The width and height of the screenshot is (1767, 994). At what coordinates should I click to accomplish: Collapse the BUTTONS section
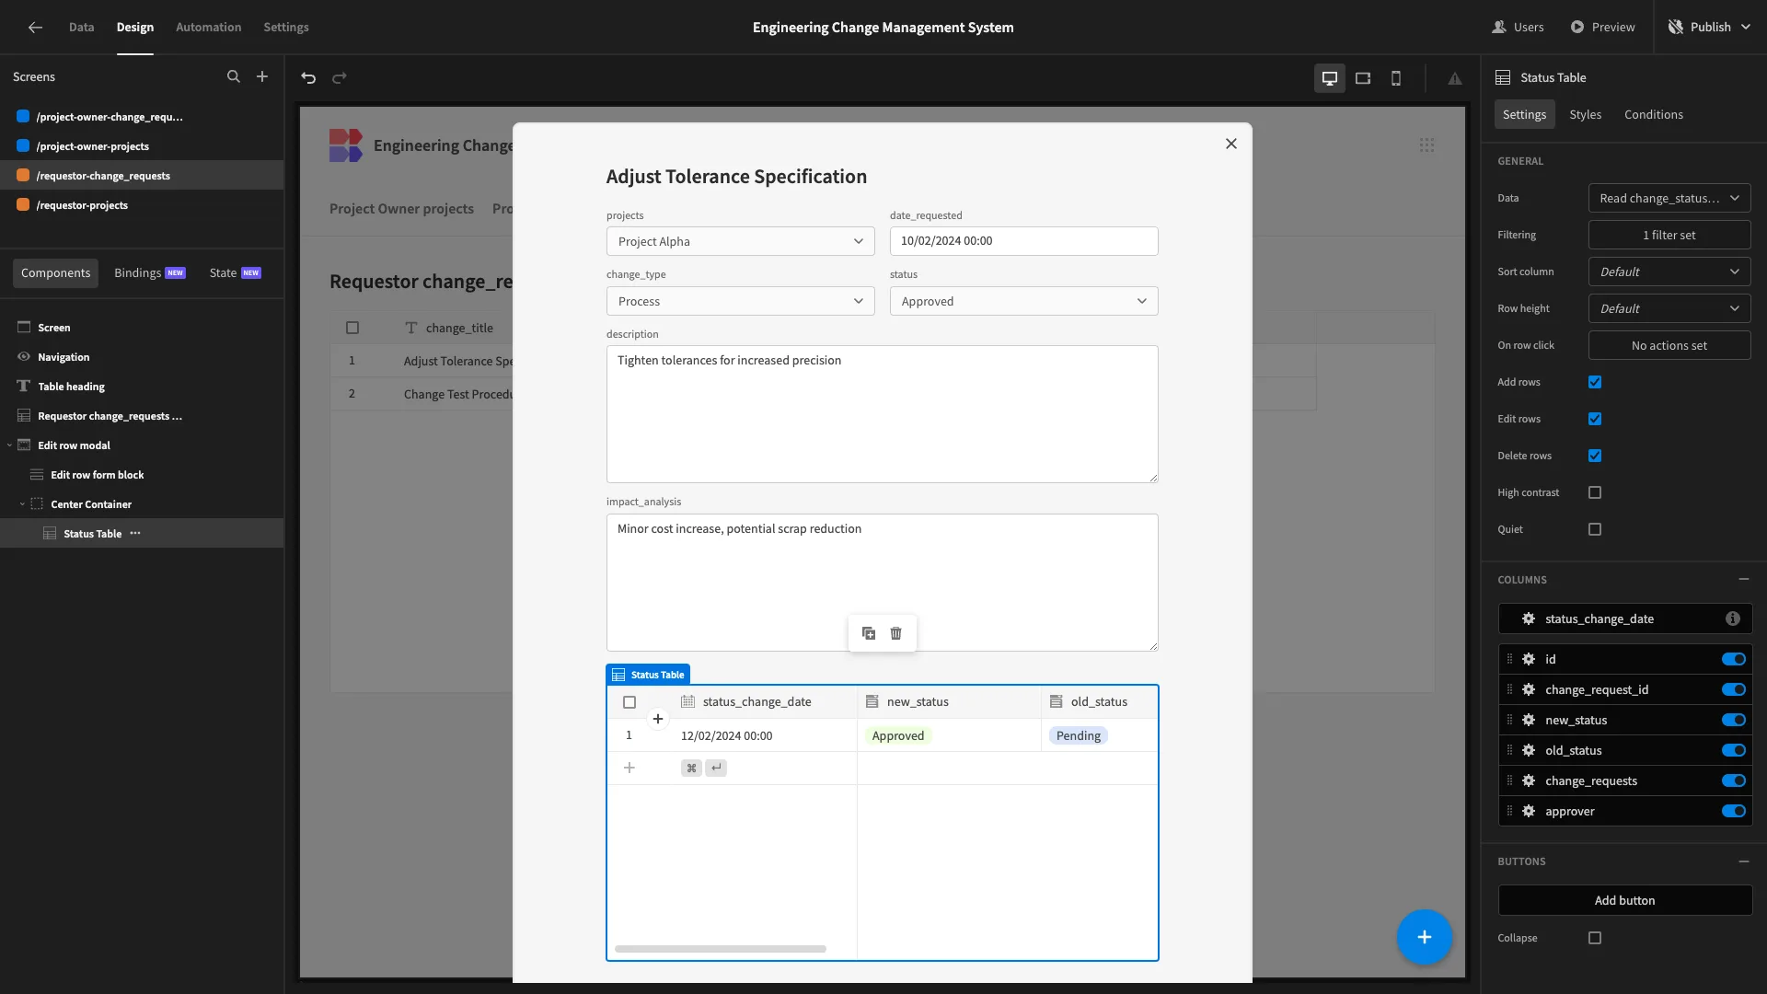[x=1744, y=861]
